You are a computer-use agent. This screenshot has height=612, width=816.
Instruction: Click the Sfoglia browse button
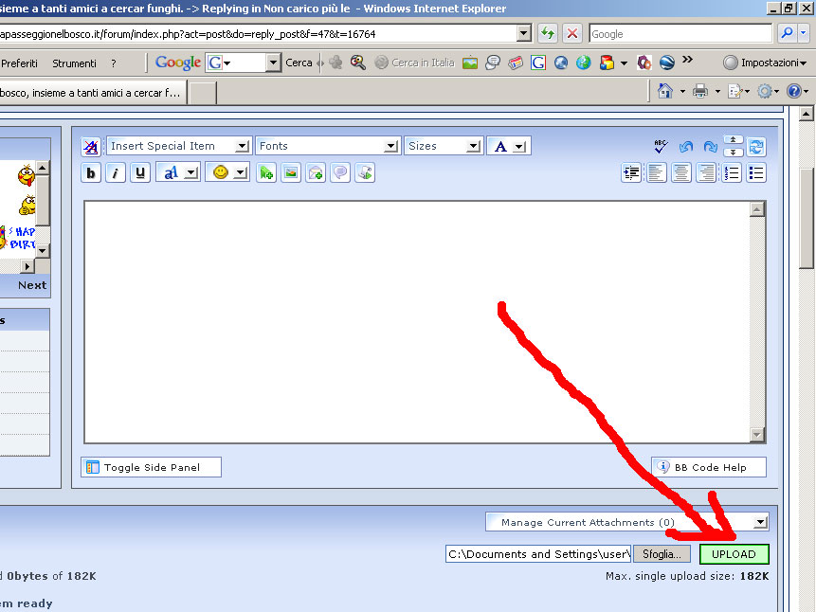662,554
